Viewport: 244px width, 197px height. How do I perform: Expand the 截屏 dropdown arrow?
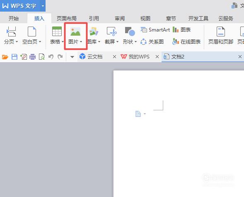tap(118, 42)
